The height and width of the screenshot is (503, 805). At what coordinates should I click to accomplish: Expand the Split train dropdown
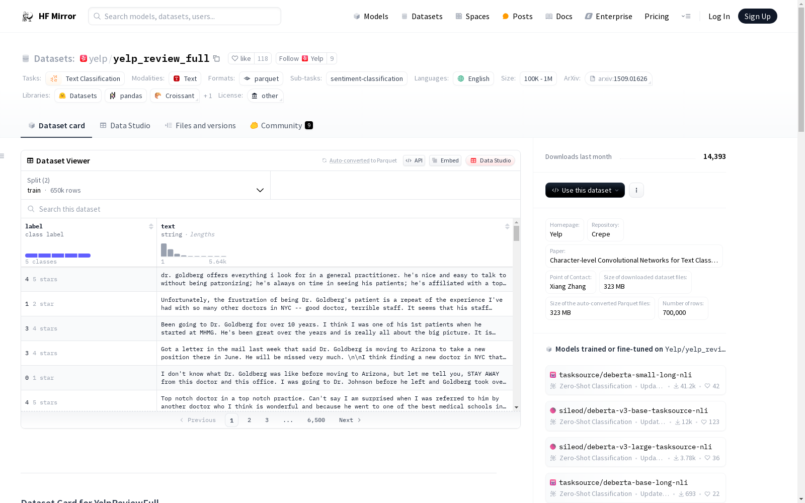click(146, 185)
